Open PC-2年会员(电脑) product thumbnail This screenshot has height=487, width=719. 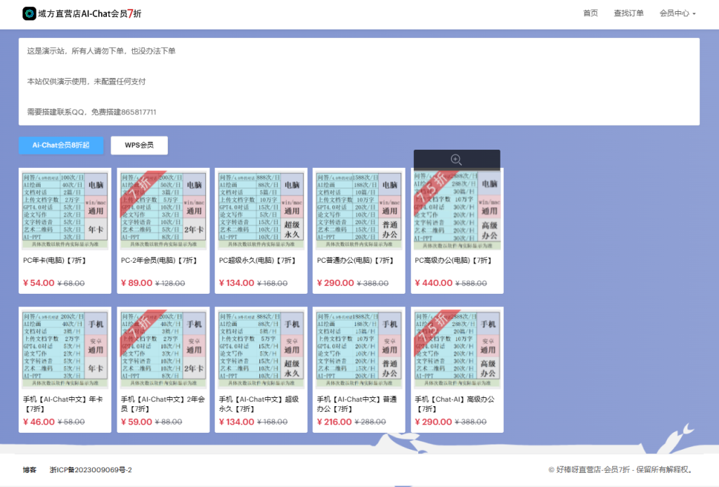(x=163, y=211)
